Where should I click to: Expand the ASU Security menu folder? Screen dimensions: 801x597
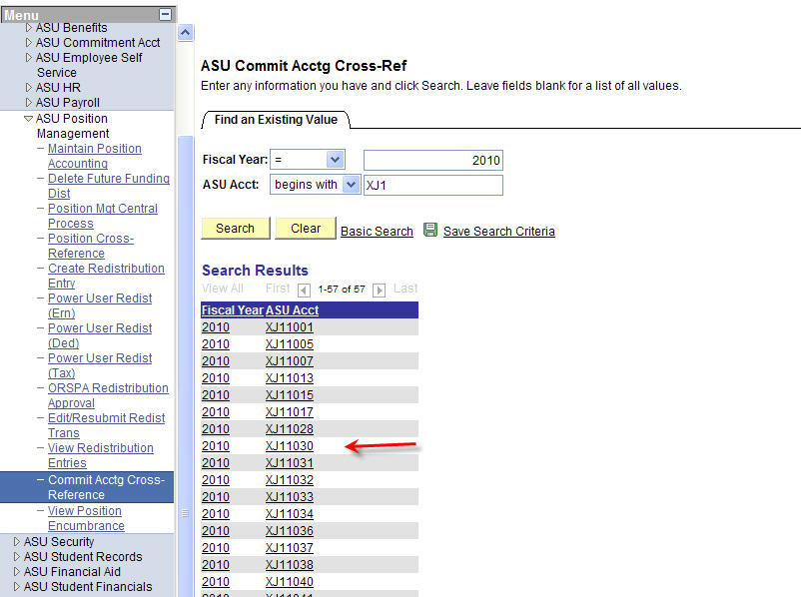[17, 542]
